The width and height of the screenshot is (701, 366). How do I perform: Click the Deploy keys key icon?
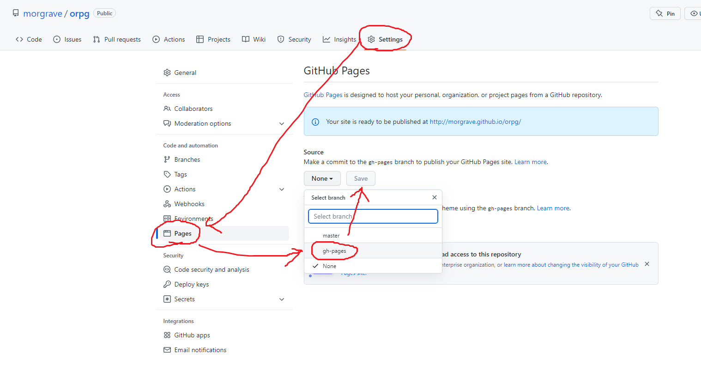[167, 284]
